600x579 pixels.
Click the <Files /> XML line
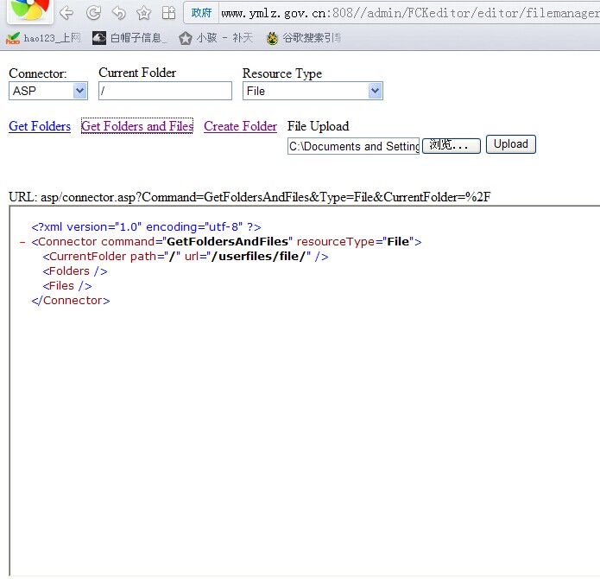67,286
